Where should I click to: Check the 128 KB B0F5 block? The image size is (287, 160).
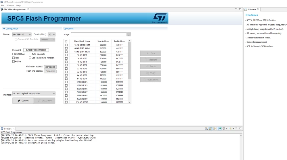pos(66,82)
